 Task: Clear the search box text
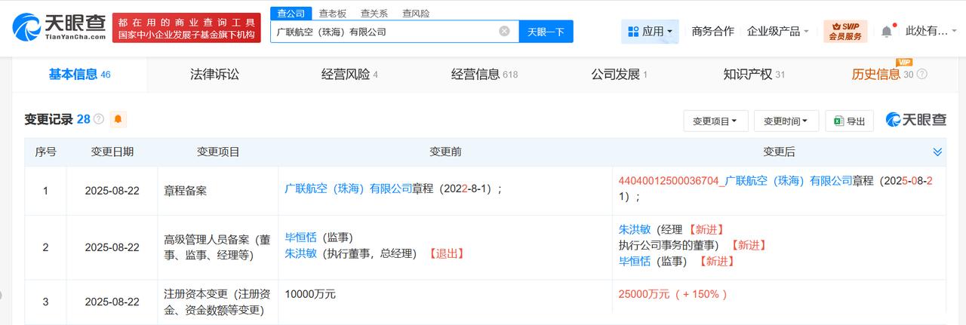[x=504, y=32]
